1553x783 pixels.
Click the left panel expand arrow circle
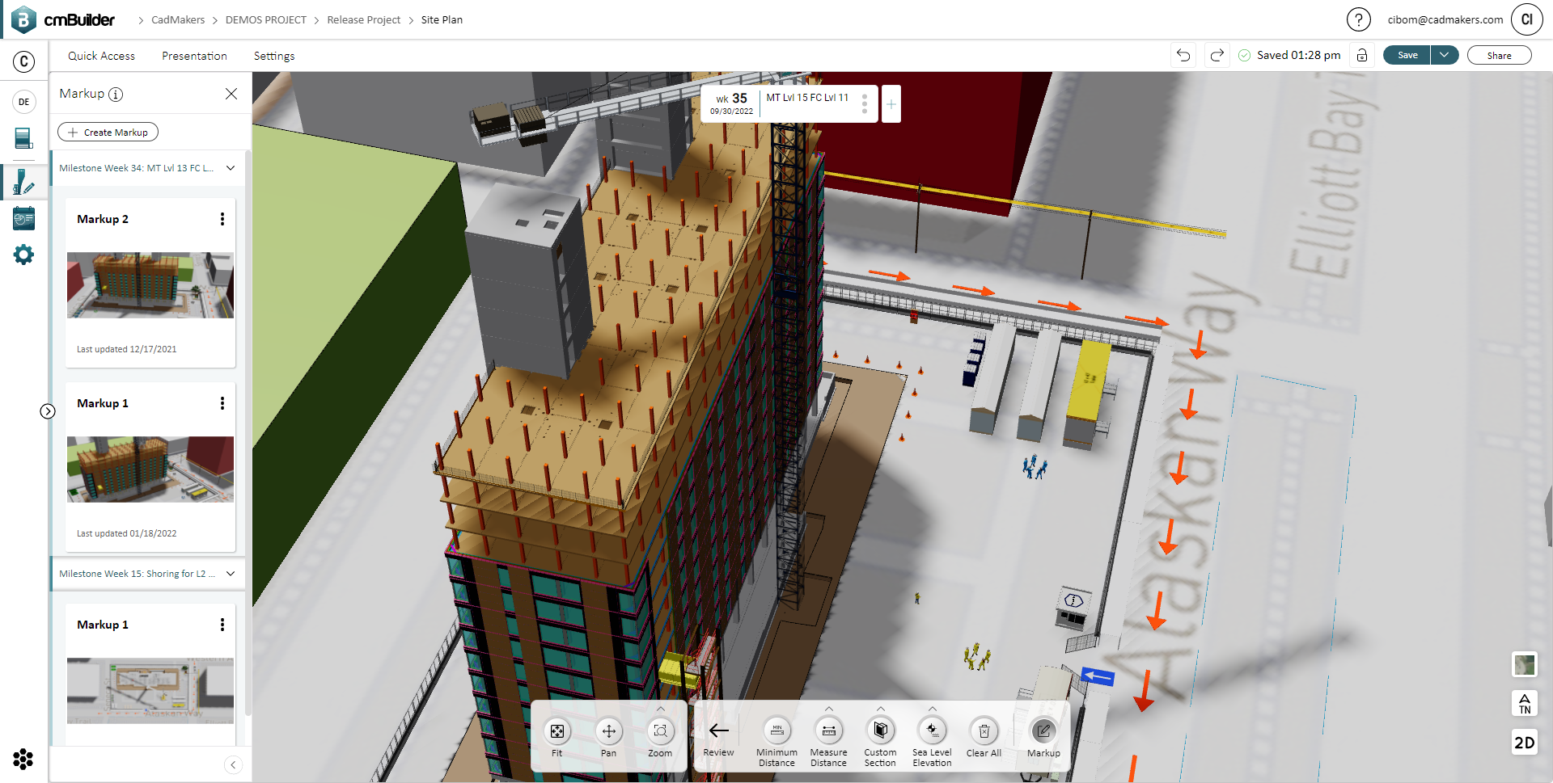click(48, 411)
